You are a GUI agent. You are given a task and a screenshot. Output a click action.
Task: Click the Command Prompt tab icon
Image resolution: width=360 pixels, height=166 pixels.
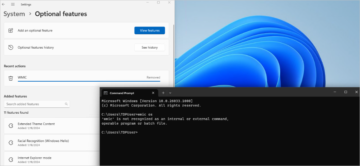click(x=105, y=93)
